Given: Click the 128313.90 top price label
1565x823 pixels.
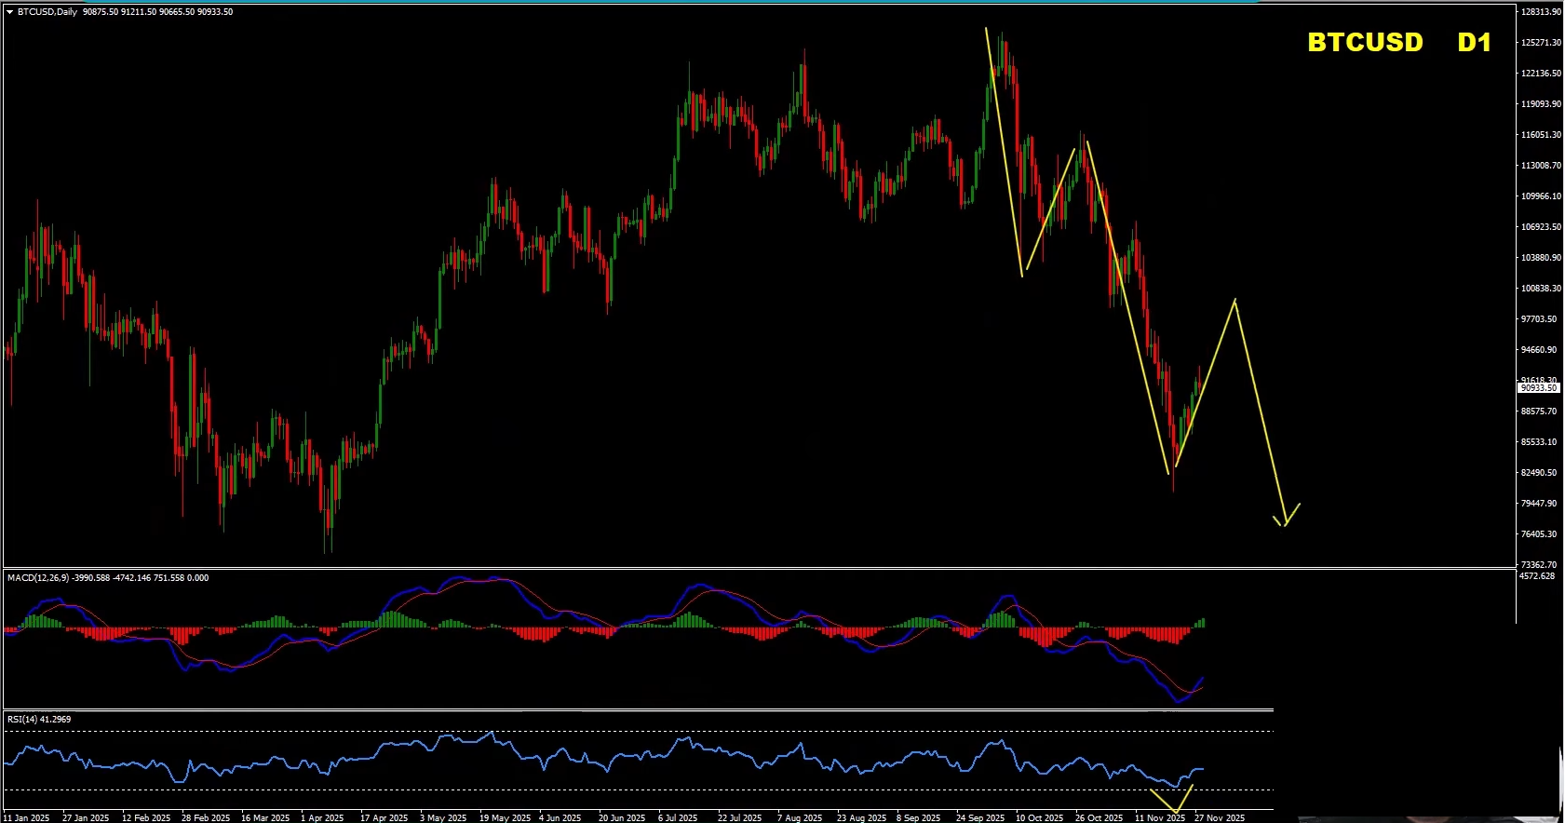Looking at the screenshot, I should [1541, 12].
